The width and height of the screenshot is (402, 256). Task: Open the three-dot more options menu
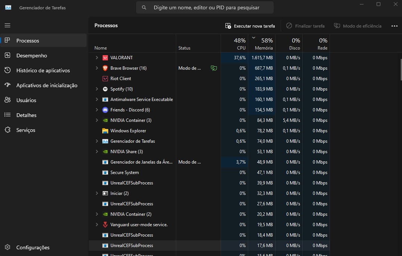394,26
